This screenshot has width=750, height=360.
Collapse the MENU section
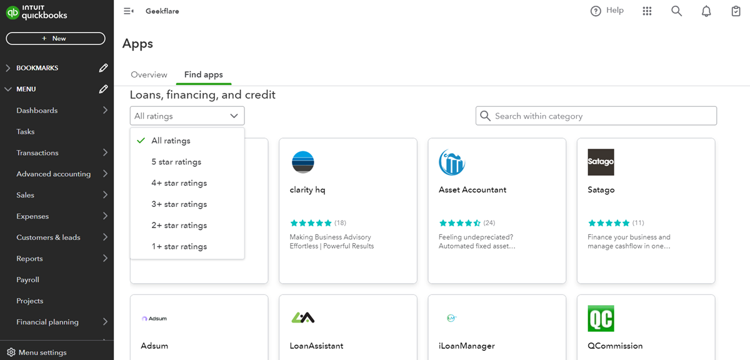(8, 89)
